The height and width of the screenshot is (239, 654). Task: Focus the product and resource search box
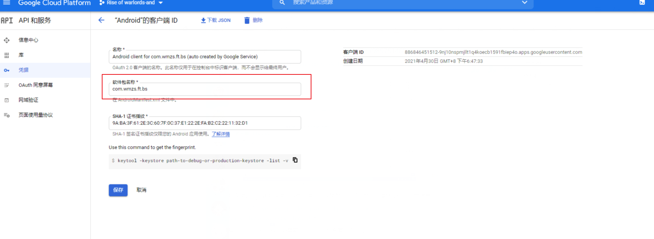pos(403,2)
